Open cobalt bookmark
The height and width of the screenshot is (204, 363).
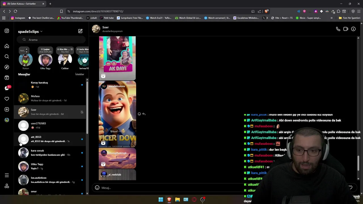pos(92,18)
